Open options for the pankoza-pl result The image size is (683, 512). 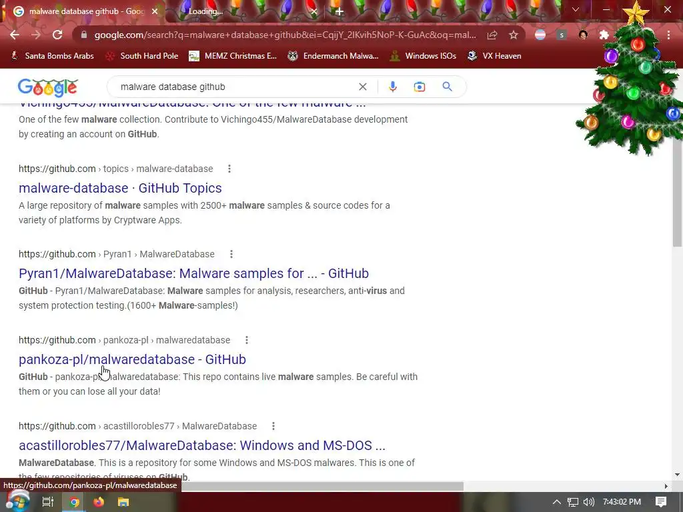click(x=247, y=340)
